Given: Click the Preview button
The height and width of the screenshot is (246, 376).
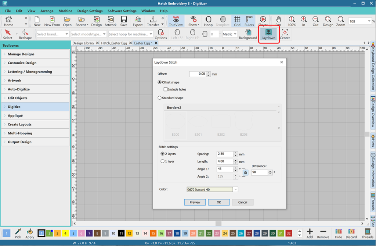Looking at the screenshot, I should (195, 202).
